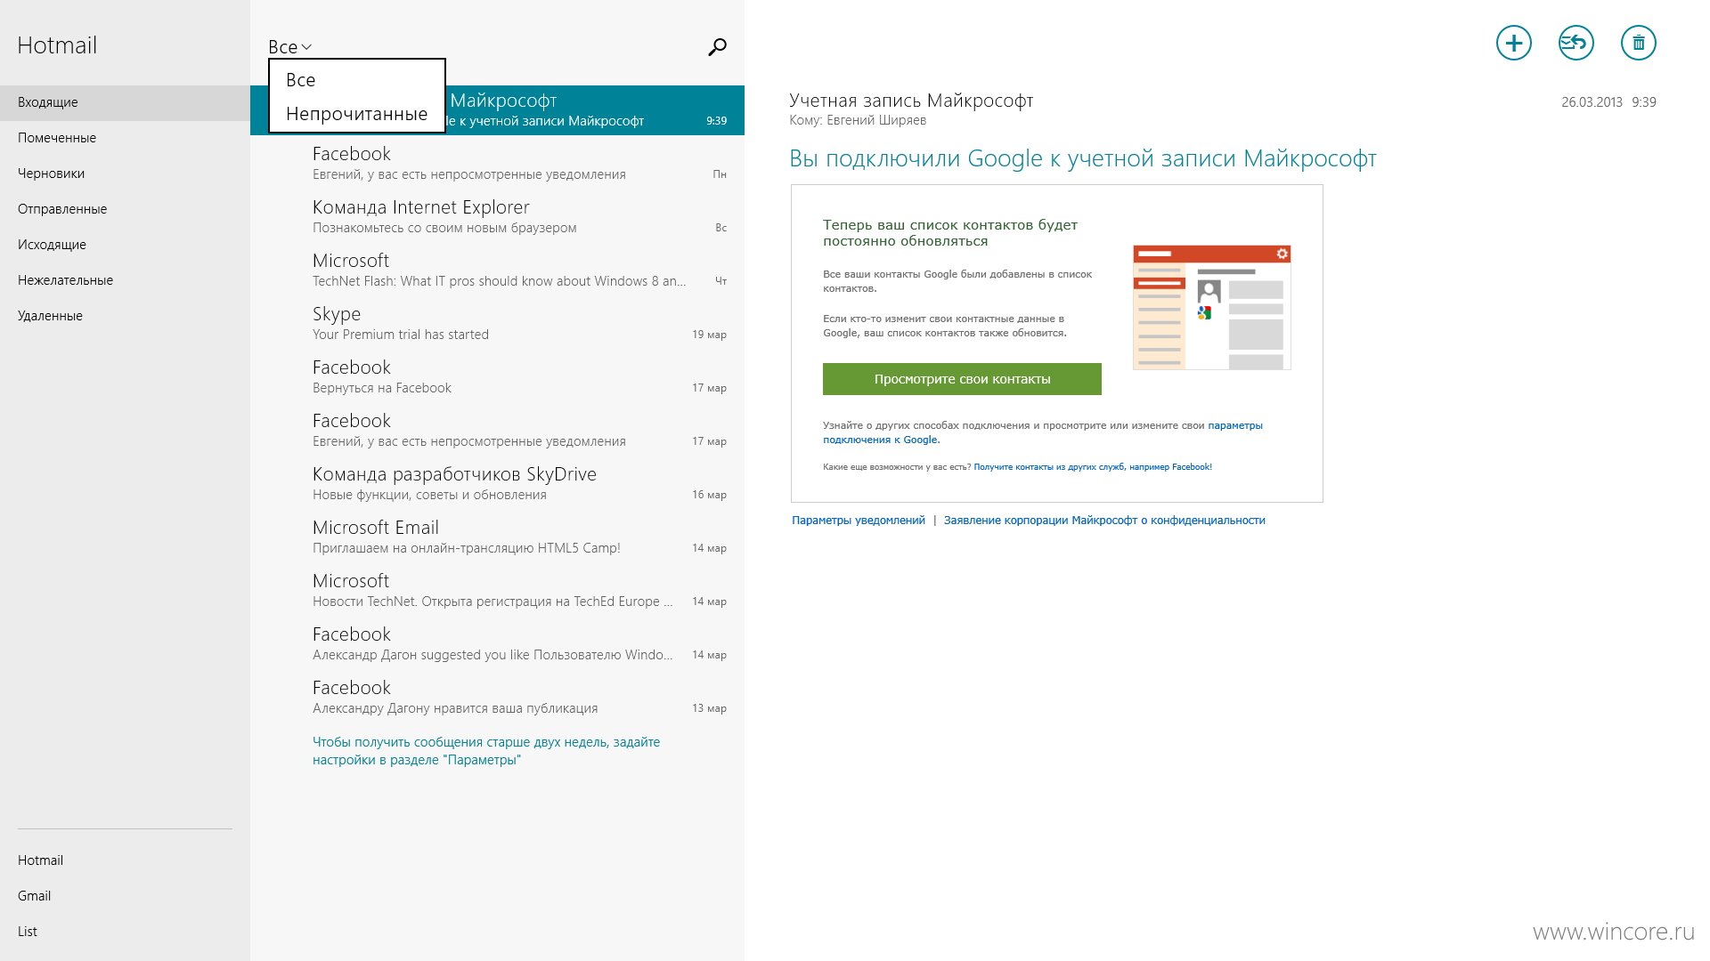Open the Входящие folder
Image resolution: width=1710 pixels, height=961 pixels.
[125, 102]
